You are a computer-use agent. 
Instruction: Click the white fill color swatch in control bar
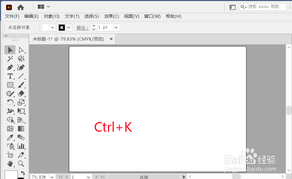pyautogui.click(x=46, y=27)
